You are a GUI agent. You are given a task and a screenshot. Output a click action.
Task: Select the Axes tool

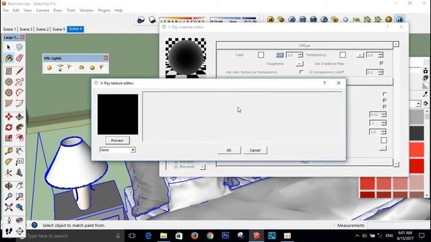pyautogui.click(x=9, y=173)
